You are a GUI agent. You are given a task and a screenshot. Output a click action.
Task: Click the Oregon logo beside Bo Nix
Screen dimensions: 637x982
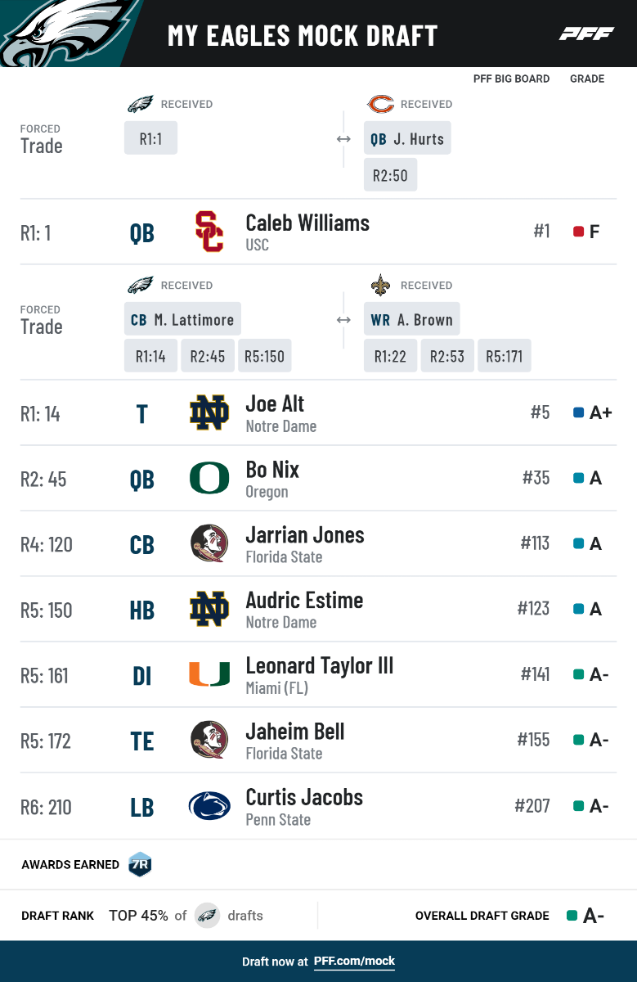click(x=209, y=479)
